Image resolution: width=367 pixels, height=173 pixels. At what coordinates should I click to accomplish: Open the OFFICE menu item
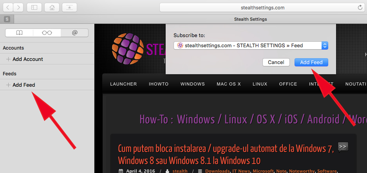pyautogui.click(x=288, y=84)
